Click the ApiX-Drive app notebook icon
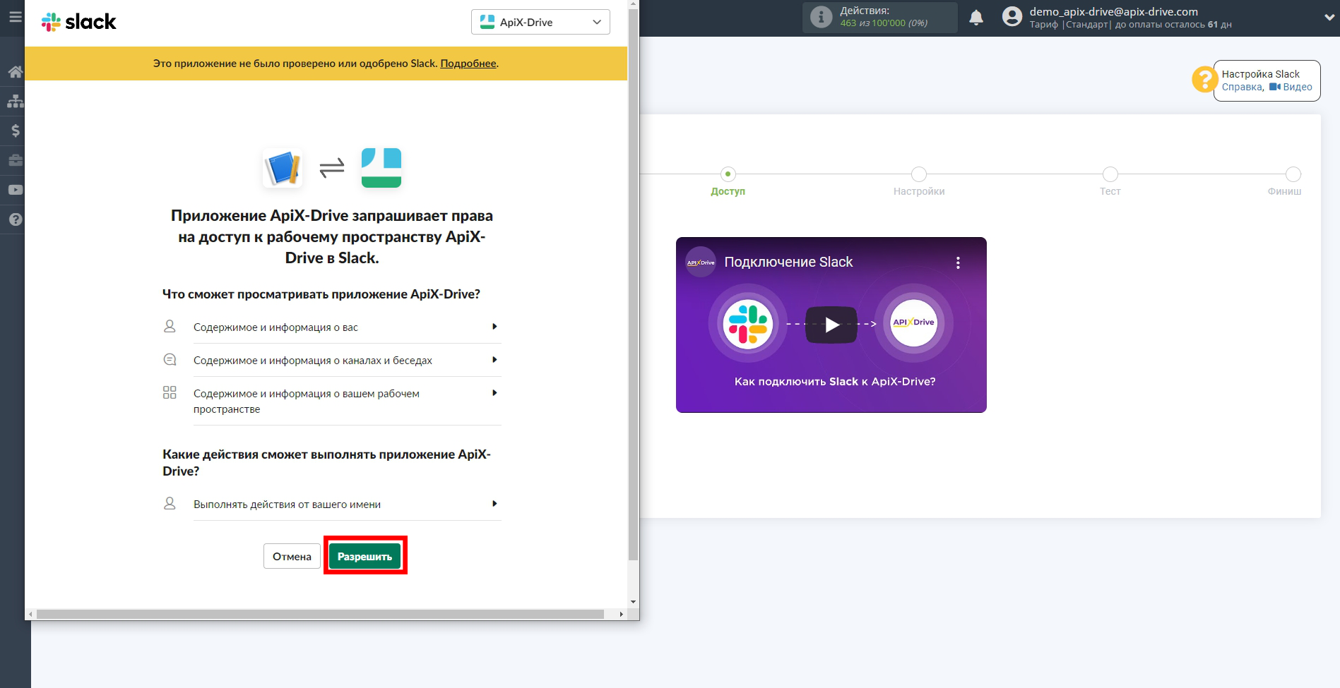 (283, 168)
